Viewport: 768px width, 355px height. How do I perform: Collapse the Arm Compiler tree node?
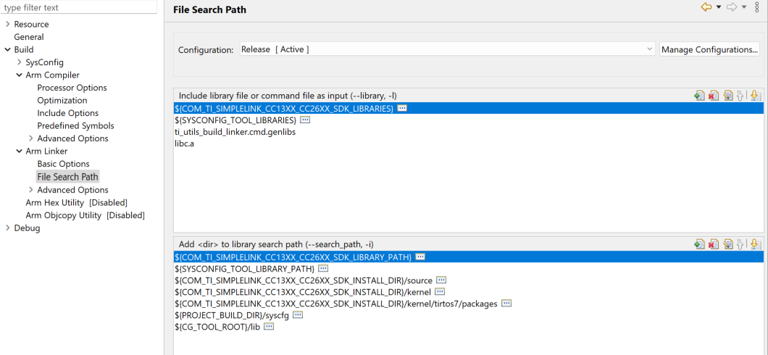coord(19,75)
